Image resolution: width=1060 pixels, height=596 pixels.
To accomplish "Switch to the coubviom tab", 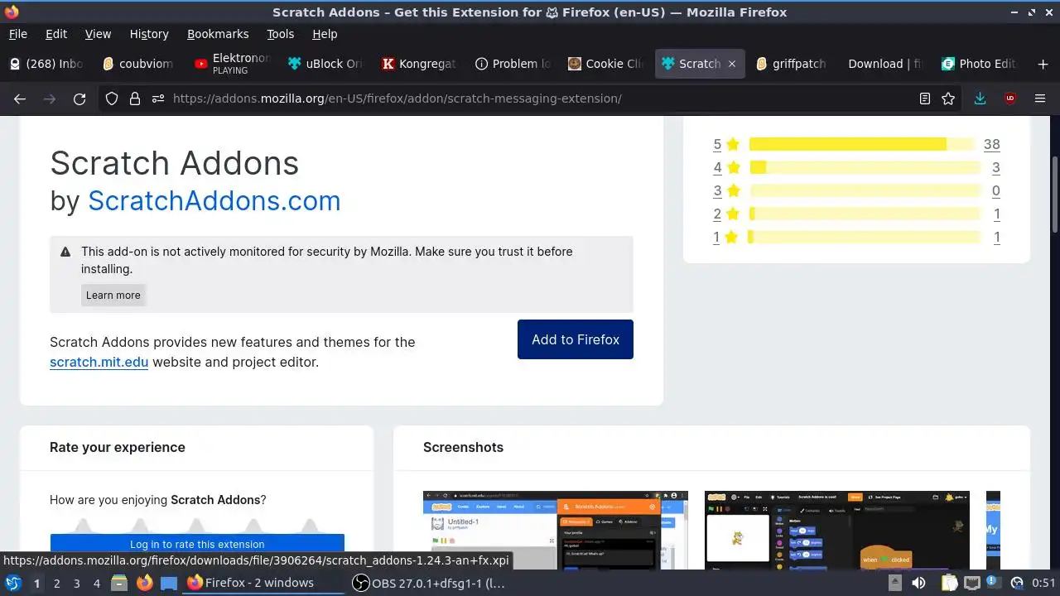I will 138,64.
